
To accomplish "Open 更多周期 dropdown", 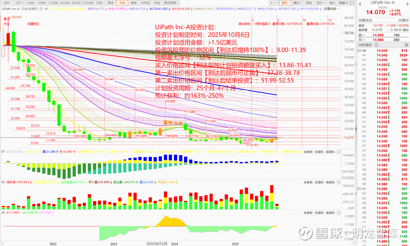I will point(171,3).
